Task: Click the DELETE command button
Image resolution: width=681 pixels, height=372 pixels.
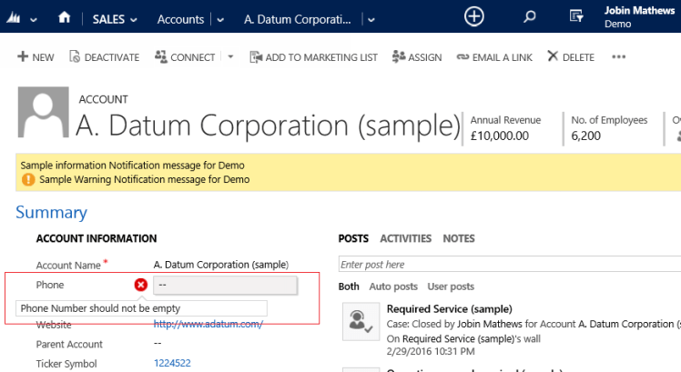Action: click(x=570, y=56)
